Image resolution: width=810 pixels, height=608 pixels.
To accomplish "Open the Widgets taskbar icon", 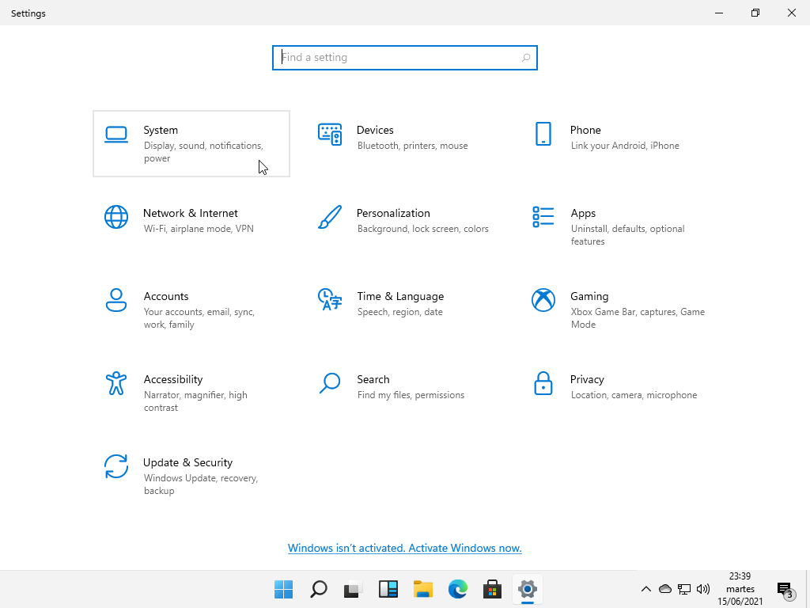I will coord(388,589).
